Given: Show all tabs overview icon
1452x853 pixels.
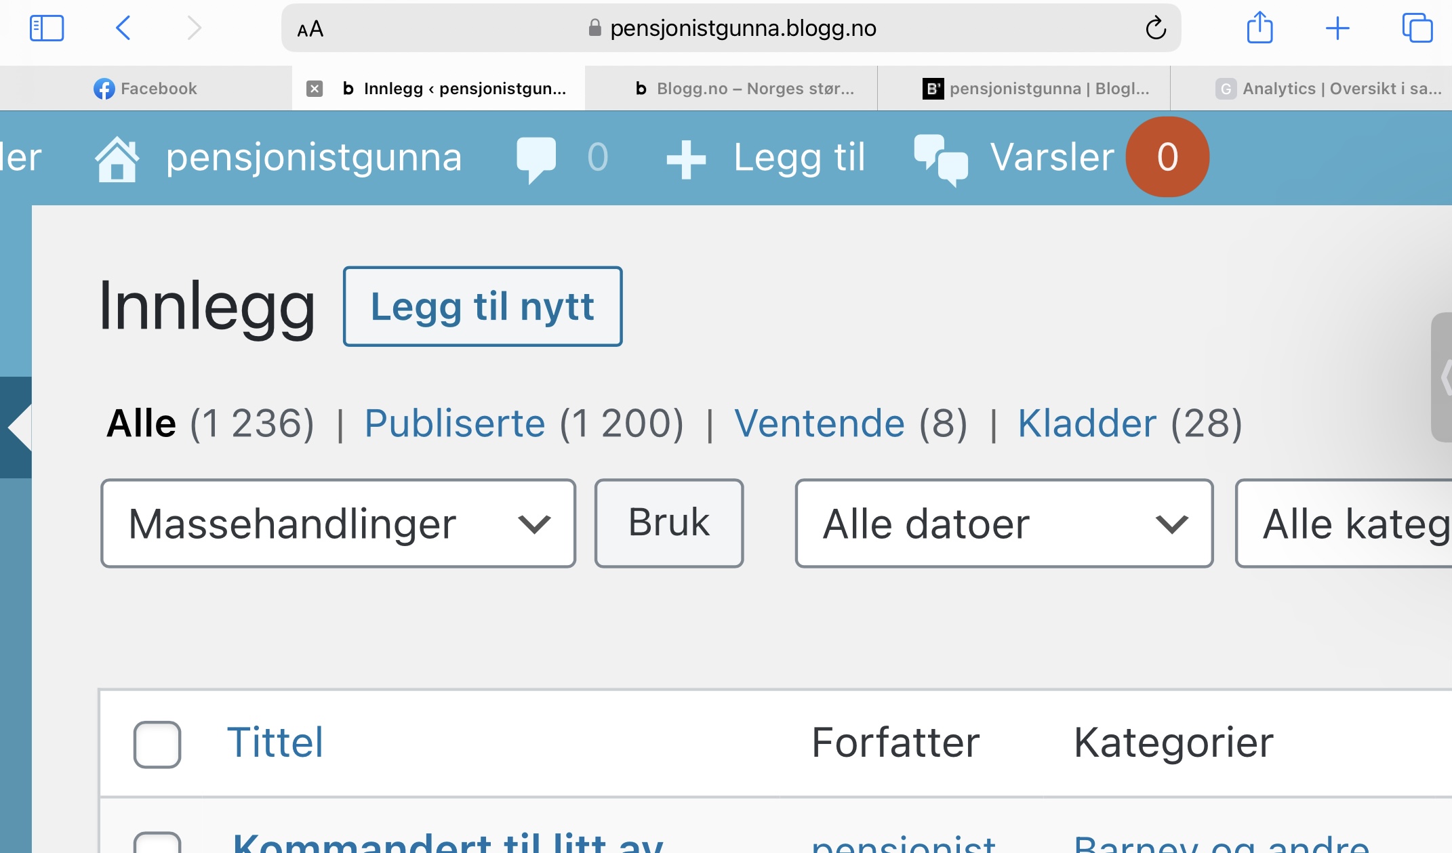Looking at the screenshot, I should point(1417,28).
